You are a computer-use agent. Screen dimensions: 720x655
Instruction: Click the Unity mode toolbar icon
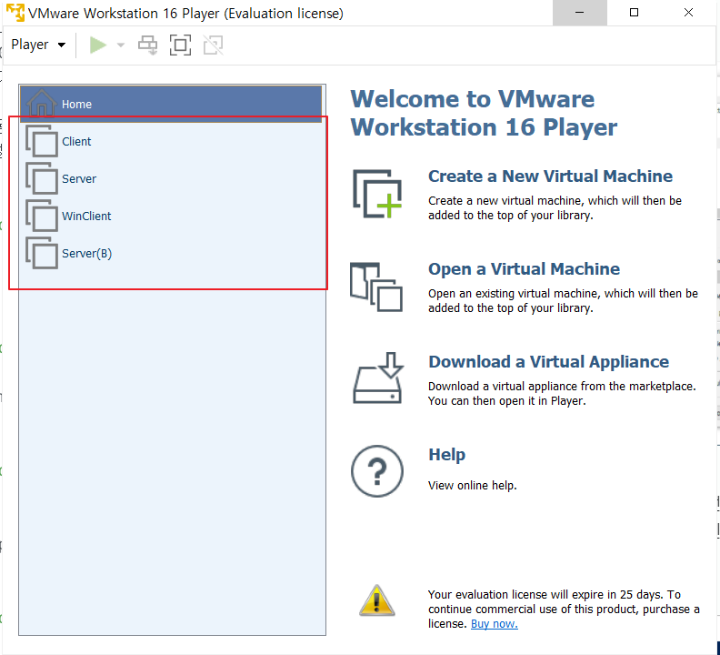tap(213, 45)
